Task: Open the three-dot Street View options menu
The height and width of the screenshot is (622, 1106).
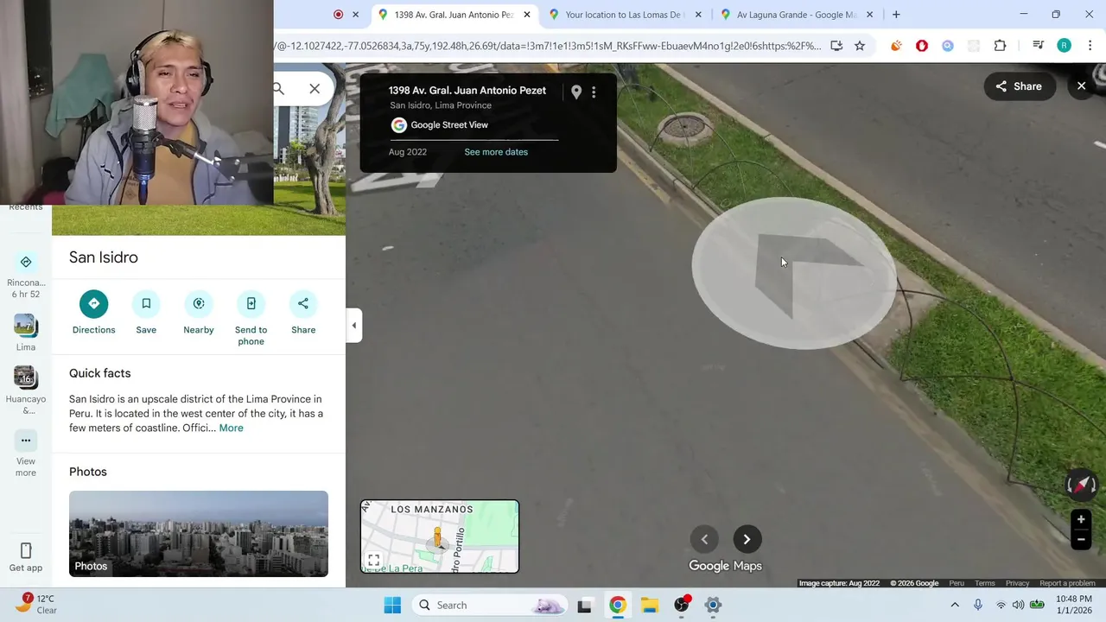Action: pos(594,92)
